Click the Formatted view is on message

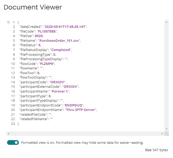click(x=82, y=142)
